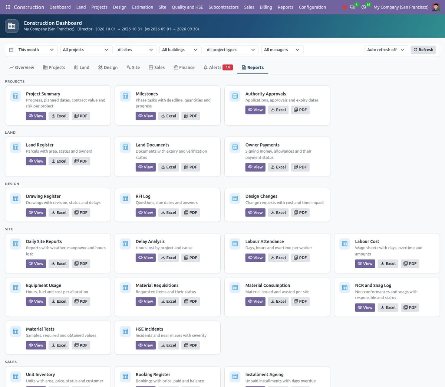Click the Project Summary report table icon

[16, 96]
